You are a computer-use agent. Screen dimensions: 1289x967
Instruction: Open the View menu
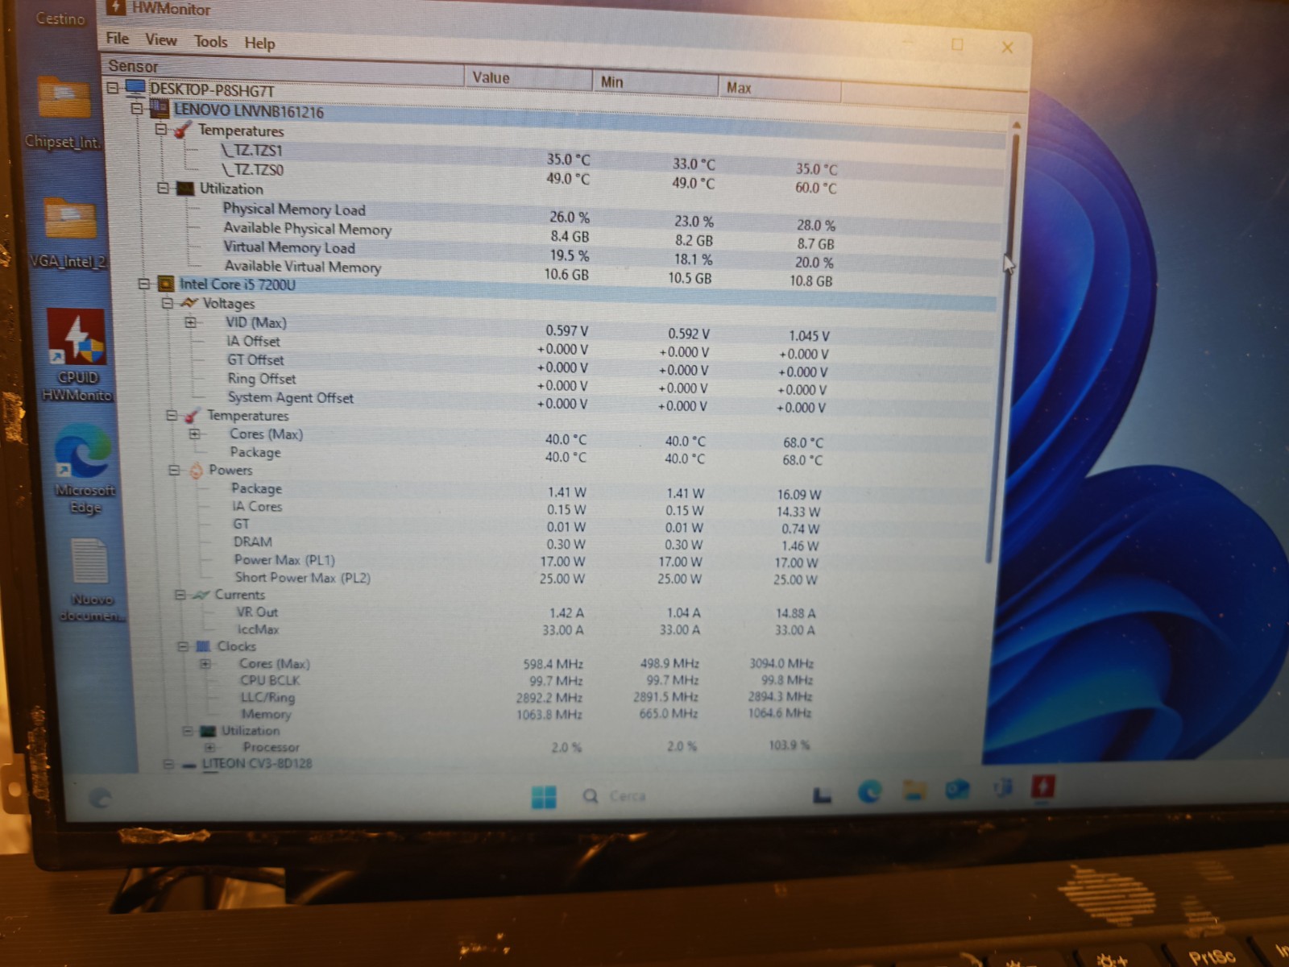point(160,39)
